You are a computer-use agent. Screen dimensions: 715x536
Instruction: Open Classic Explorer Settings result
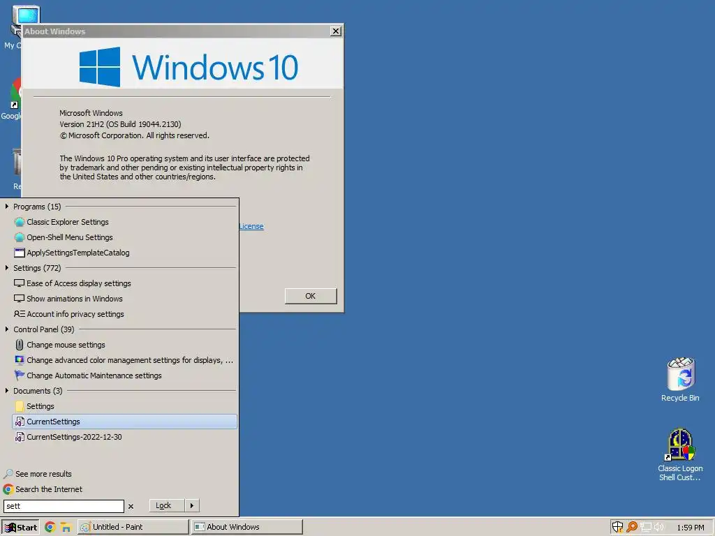[x=124, y=222]
